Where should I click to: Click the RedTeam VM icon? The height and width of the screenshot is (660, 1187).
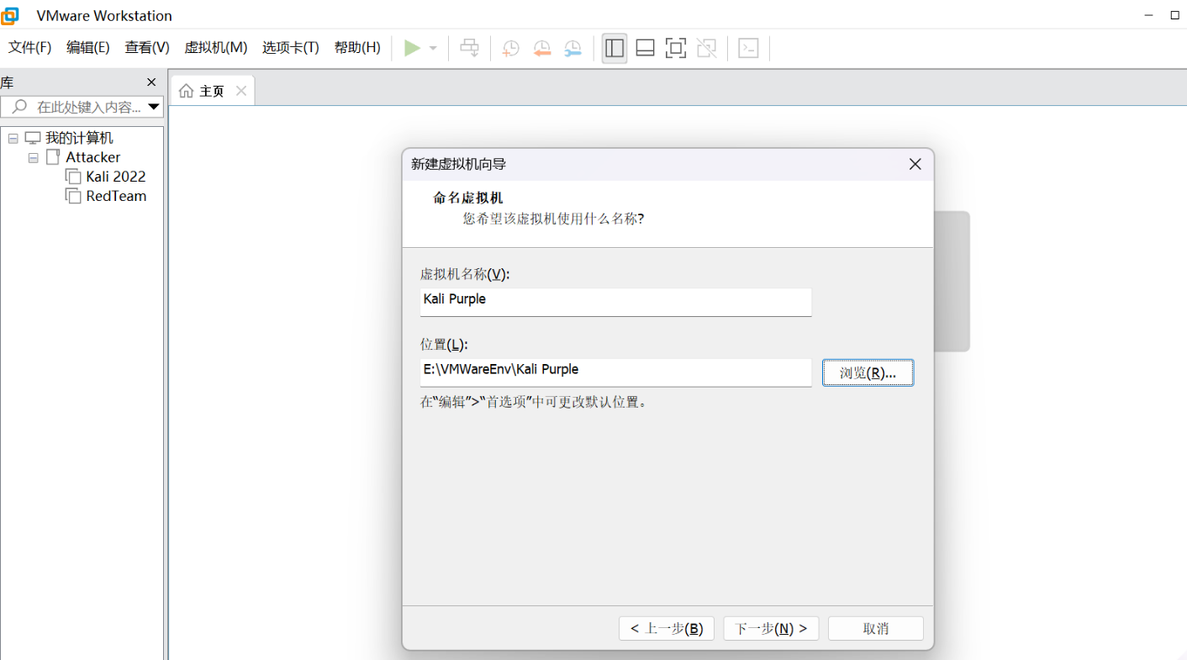(73, 196)
